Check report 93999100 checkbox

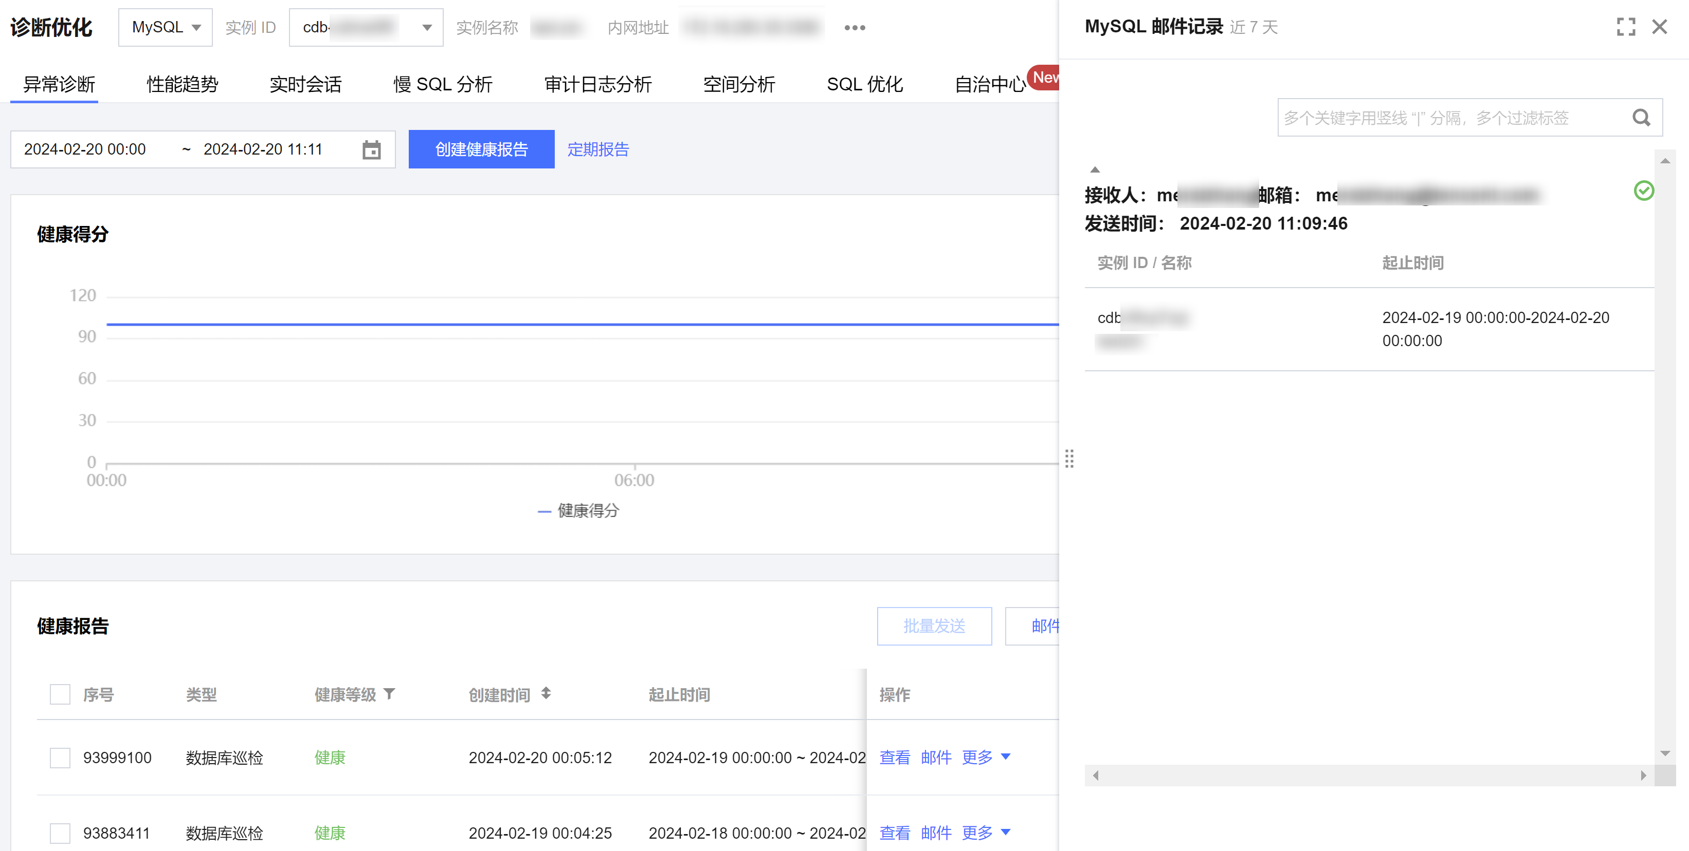[x=60, y=758]
